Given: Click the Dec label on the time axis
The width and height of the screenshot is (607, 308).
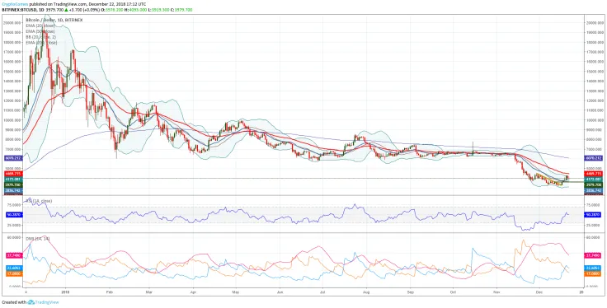Looking at the screenshot, I should point(539,293).
